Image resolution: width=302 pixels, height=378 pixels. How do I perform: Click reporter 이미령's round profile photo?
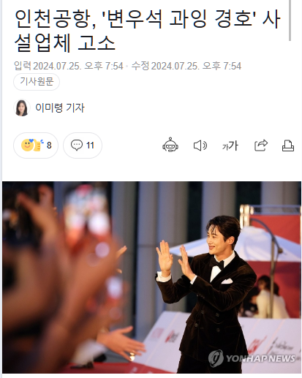click(22, 107)
